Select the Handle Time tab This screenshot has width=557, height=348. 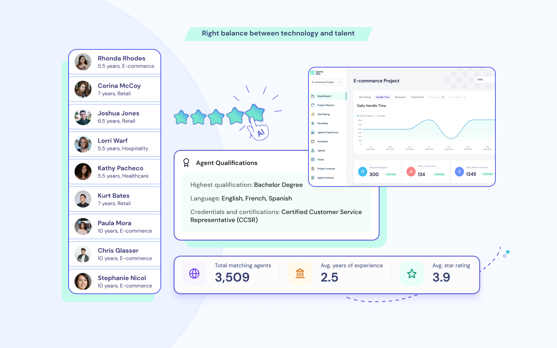383,97
